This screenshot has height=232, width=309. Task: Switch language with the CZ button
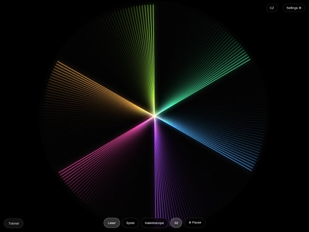pos(272,8)
